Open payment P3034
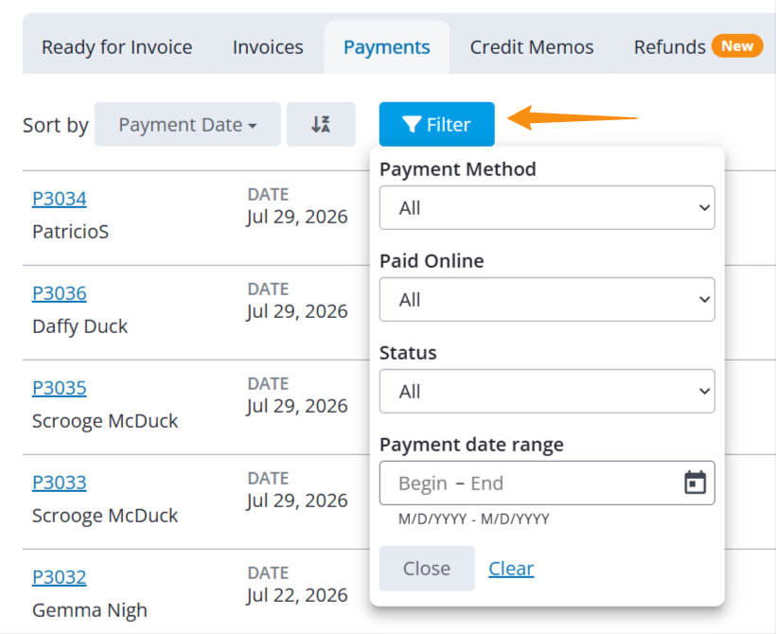776x634 pixels. pyautogui.click(x=59, y=199)
